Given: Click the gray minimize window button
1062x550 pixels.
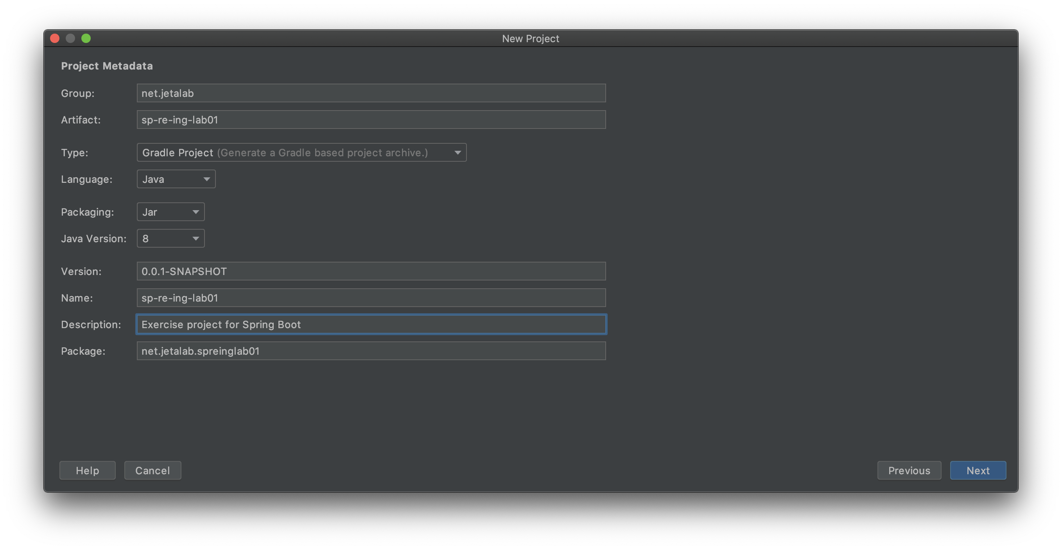Looking at the screenshot, I should click(x=70, y=38).
